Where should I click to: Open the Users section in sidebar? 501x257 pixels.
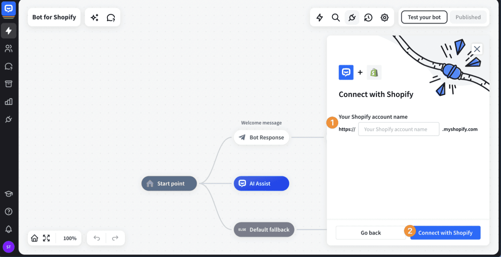coord(9,48)
